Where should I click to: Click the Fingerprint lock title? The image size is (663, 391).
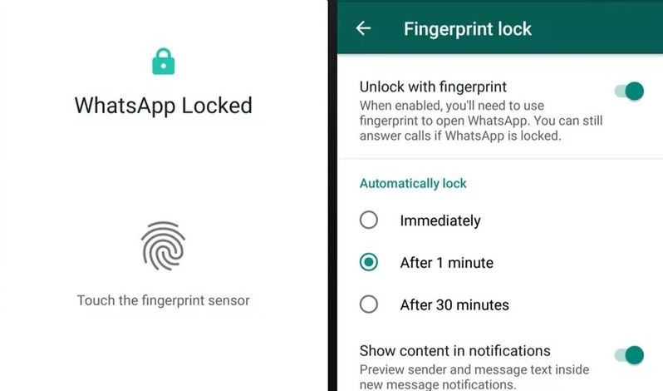coord(467,29)
